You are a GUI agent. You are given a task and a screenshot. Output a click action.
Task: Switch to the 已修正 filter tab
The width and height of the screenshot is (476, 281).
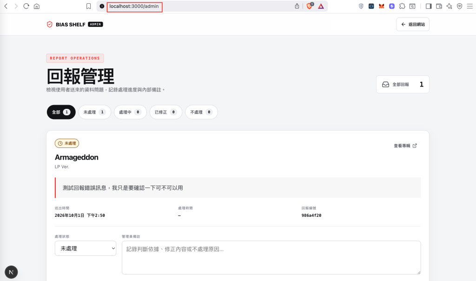(166, 112)
